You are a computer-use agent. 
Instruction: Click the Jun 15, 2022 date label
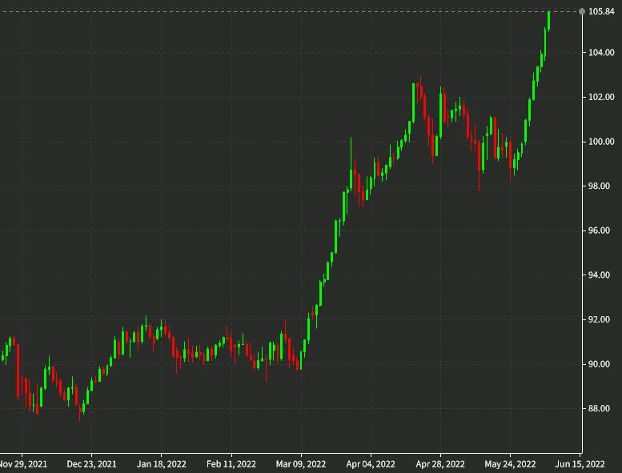[x=580, y=464]
